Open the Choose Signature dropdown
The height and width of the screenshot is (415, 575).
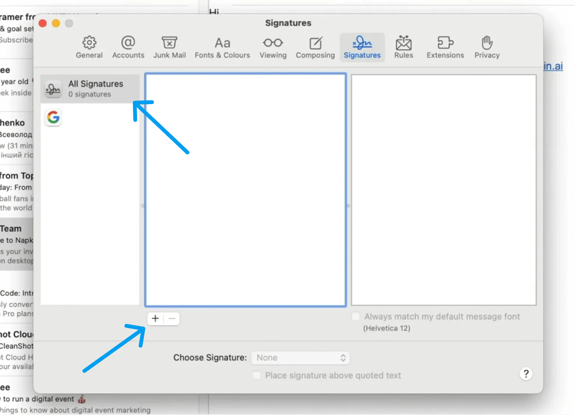[300, 358]
